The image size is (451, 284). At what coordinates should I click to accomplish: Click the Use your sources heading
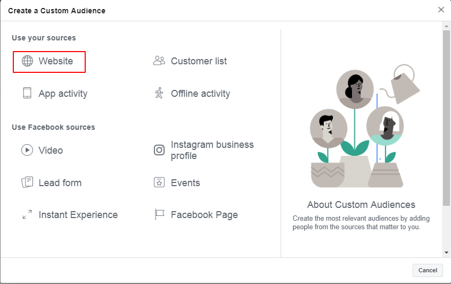[44, 38]
